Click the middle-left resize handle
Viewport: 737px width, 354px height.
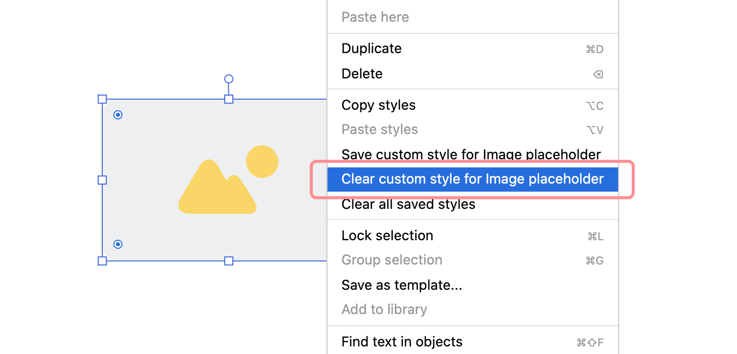coord(103,180)
